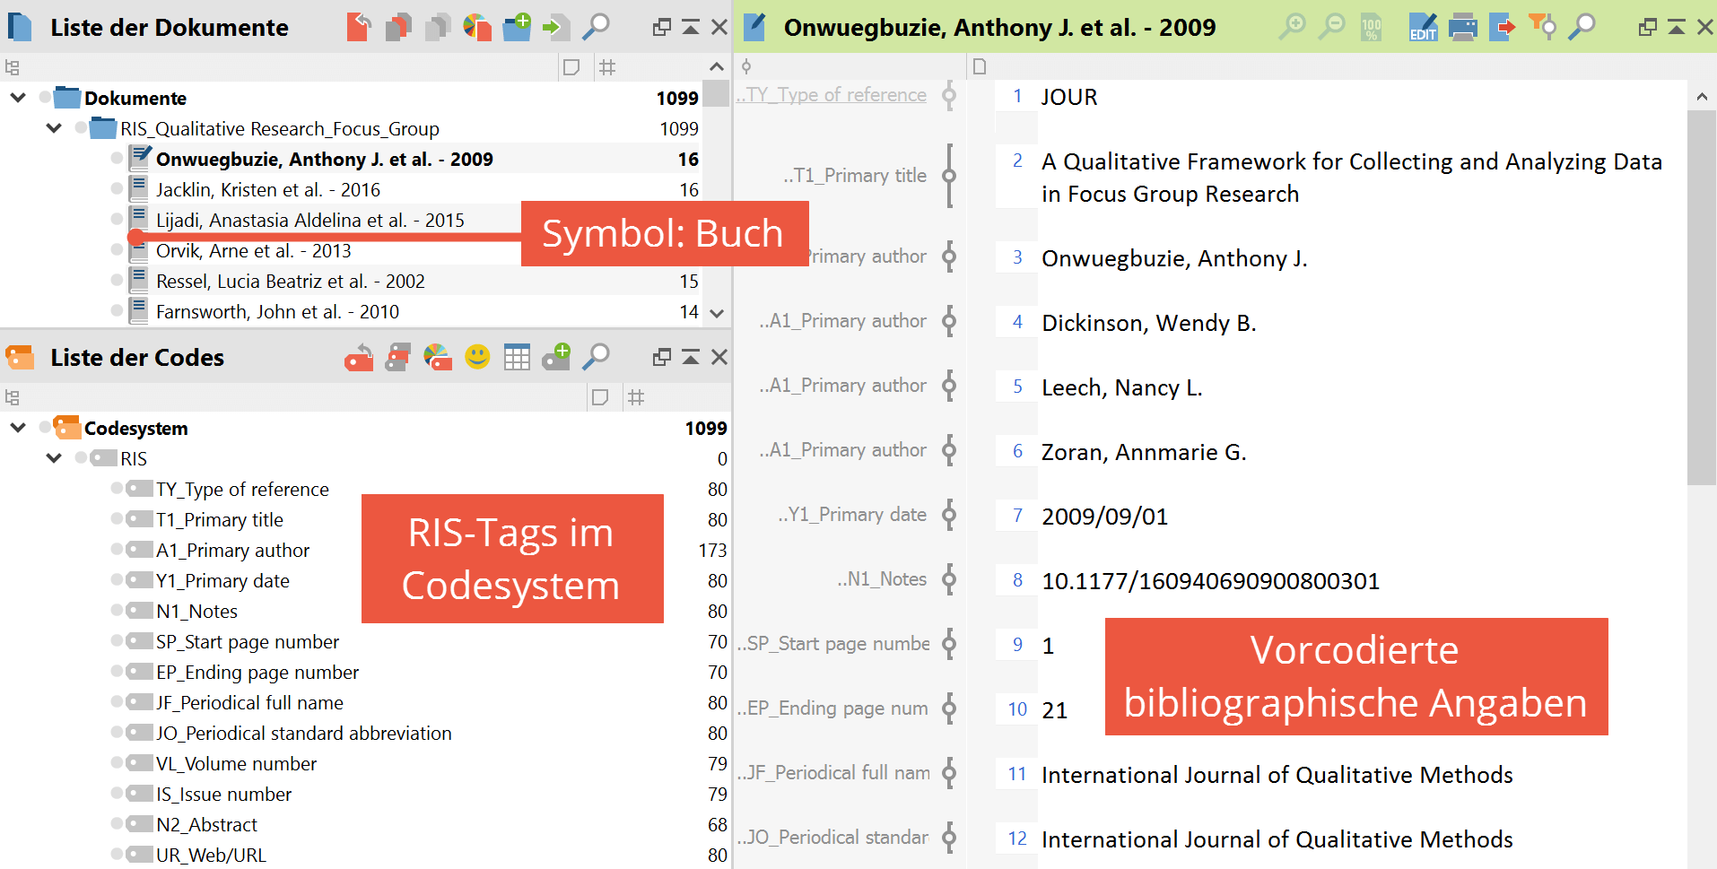Toggle activation circle for A1_Primary author code

coord(117,549)
